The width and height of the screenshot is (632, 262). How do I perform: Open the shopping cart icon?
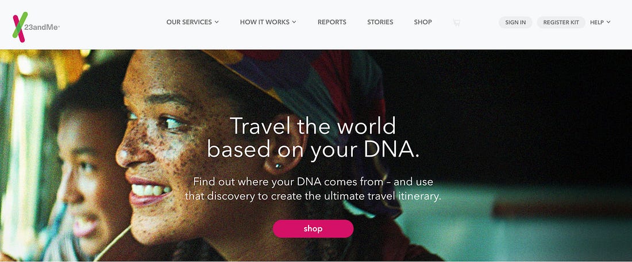point(456,22)
